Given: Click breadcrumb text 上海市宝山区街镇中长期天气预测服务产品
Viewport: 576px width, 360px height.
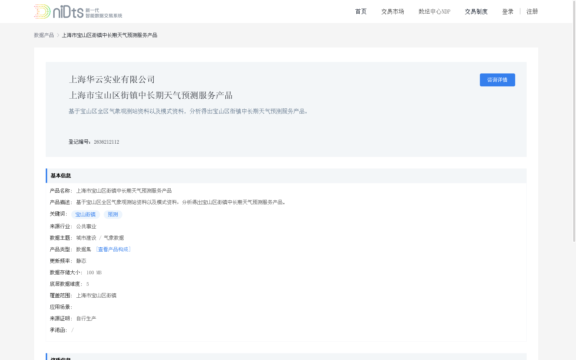Looking at the screenshot, I should [109, 35].
